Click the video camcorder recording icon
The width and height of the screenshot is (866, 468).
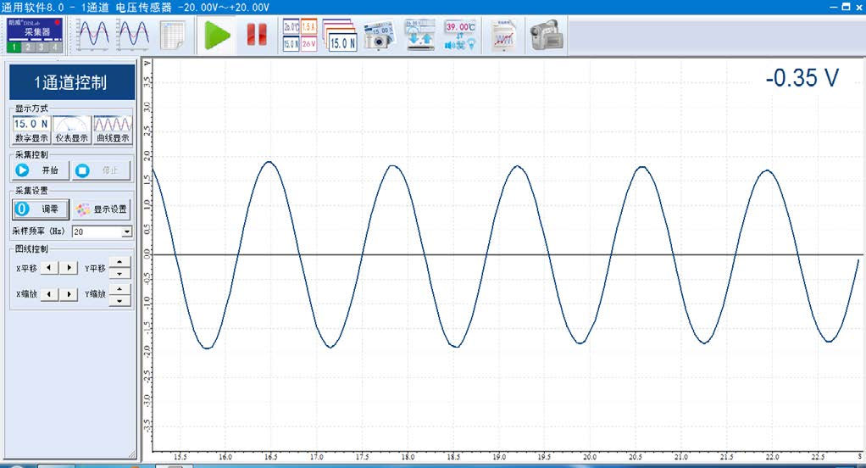(547, 35)
